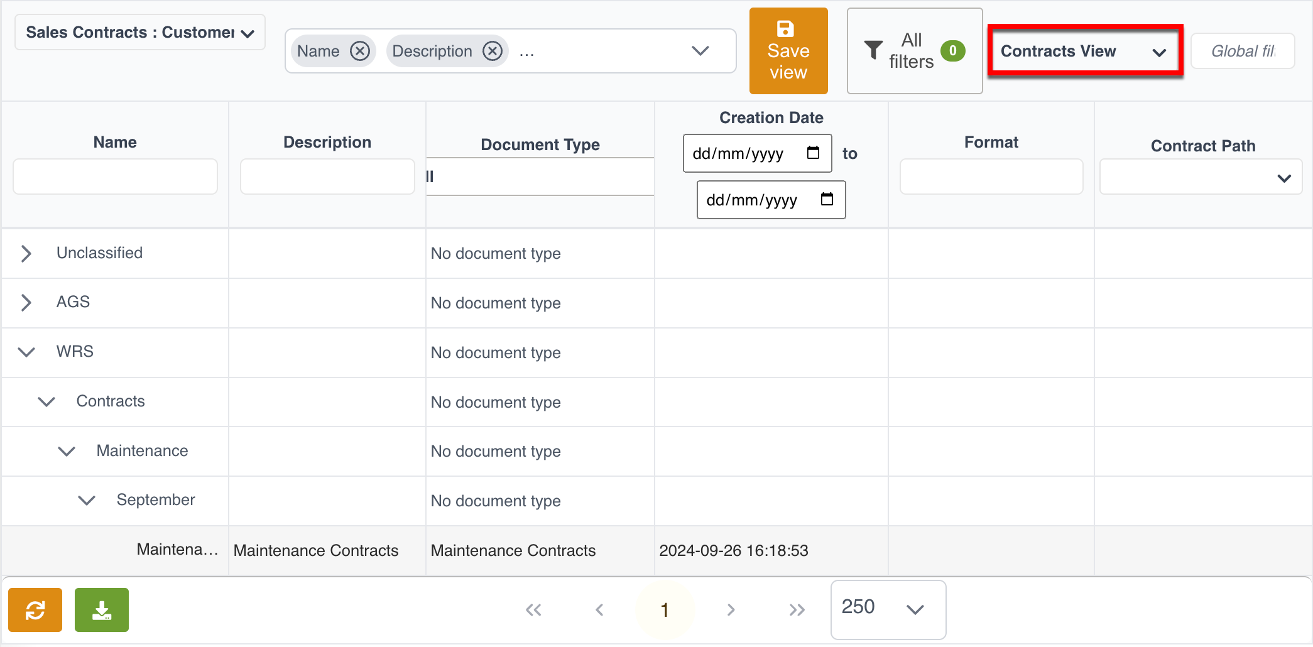Image resolution: width=1313 pixels, height=647 pixels.
Task: Open the All filters panel
Action: click(x=914, y=51)
